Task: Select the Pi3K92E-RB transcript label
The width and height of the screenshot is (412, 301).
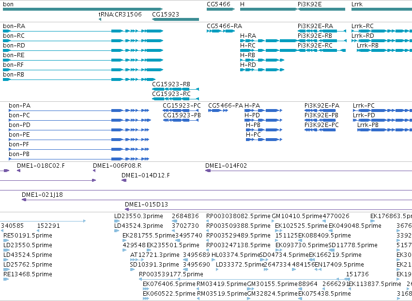Action: tap(315, 36)
